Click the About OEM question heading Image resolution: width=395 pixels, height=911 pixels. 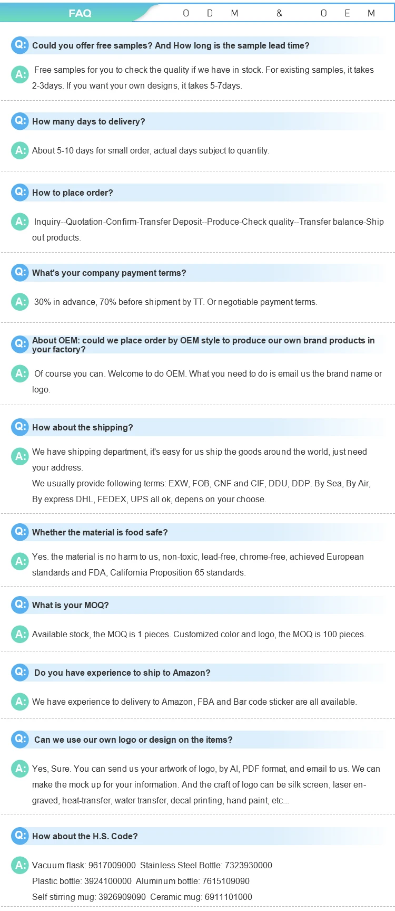pyautogui.click(x=203, y=344)
